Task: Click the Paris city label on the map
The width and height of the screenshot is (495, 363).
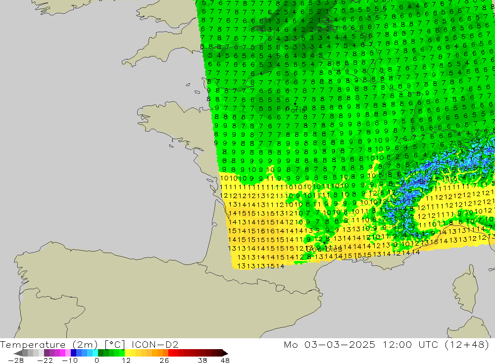Action: pos(295,109)
